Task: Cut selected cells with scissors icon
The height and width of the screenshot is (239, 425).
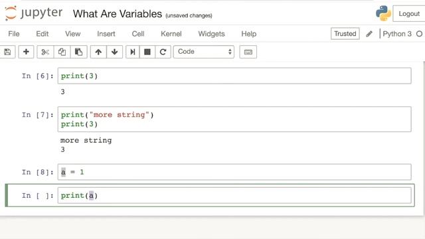Action: coord(45,52)
